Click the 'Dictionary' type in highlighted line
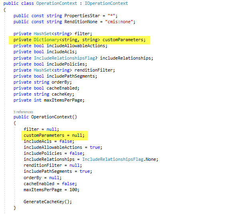242x214 pixels. [46, 40]
